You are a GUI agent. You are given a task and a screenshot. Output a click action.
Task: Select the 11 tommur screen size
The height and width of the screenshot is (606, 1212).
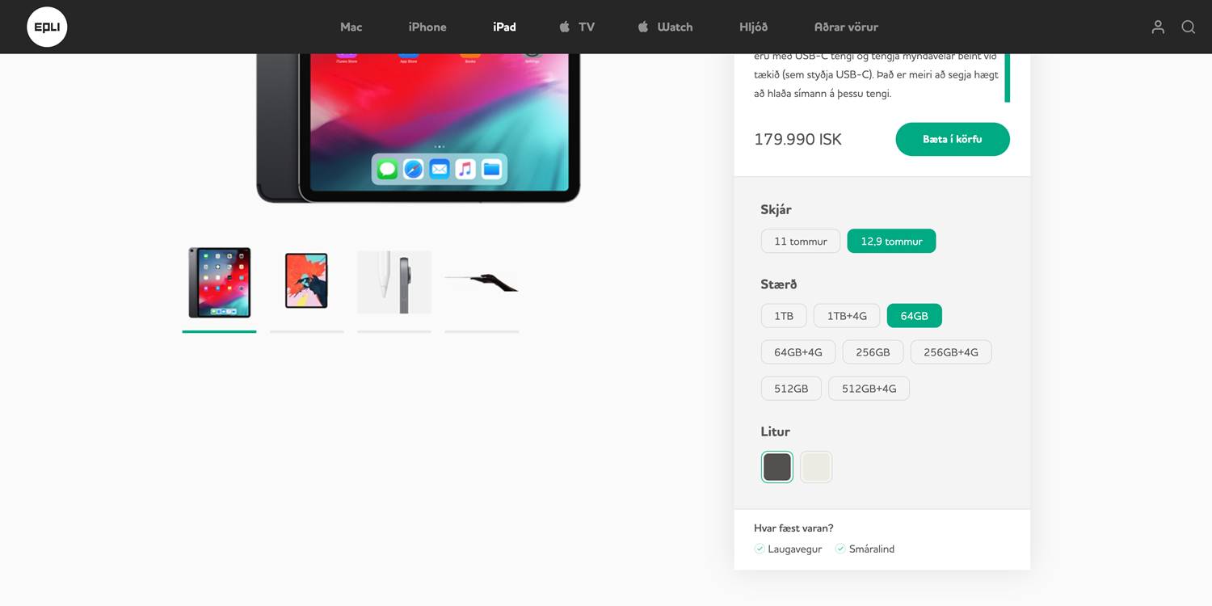click(801, 241)
